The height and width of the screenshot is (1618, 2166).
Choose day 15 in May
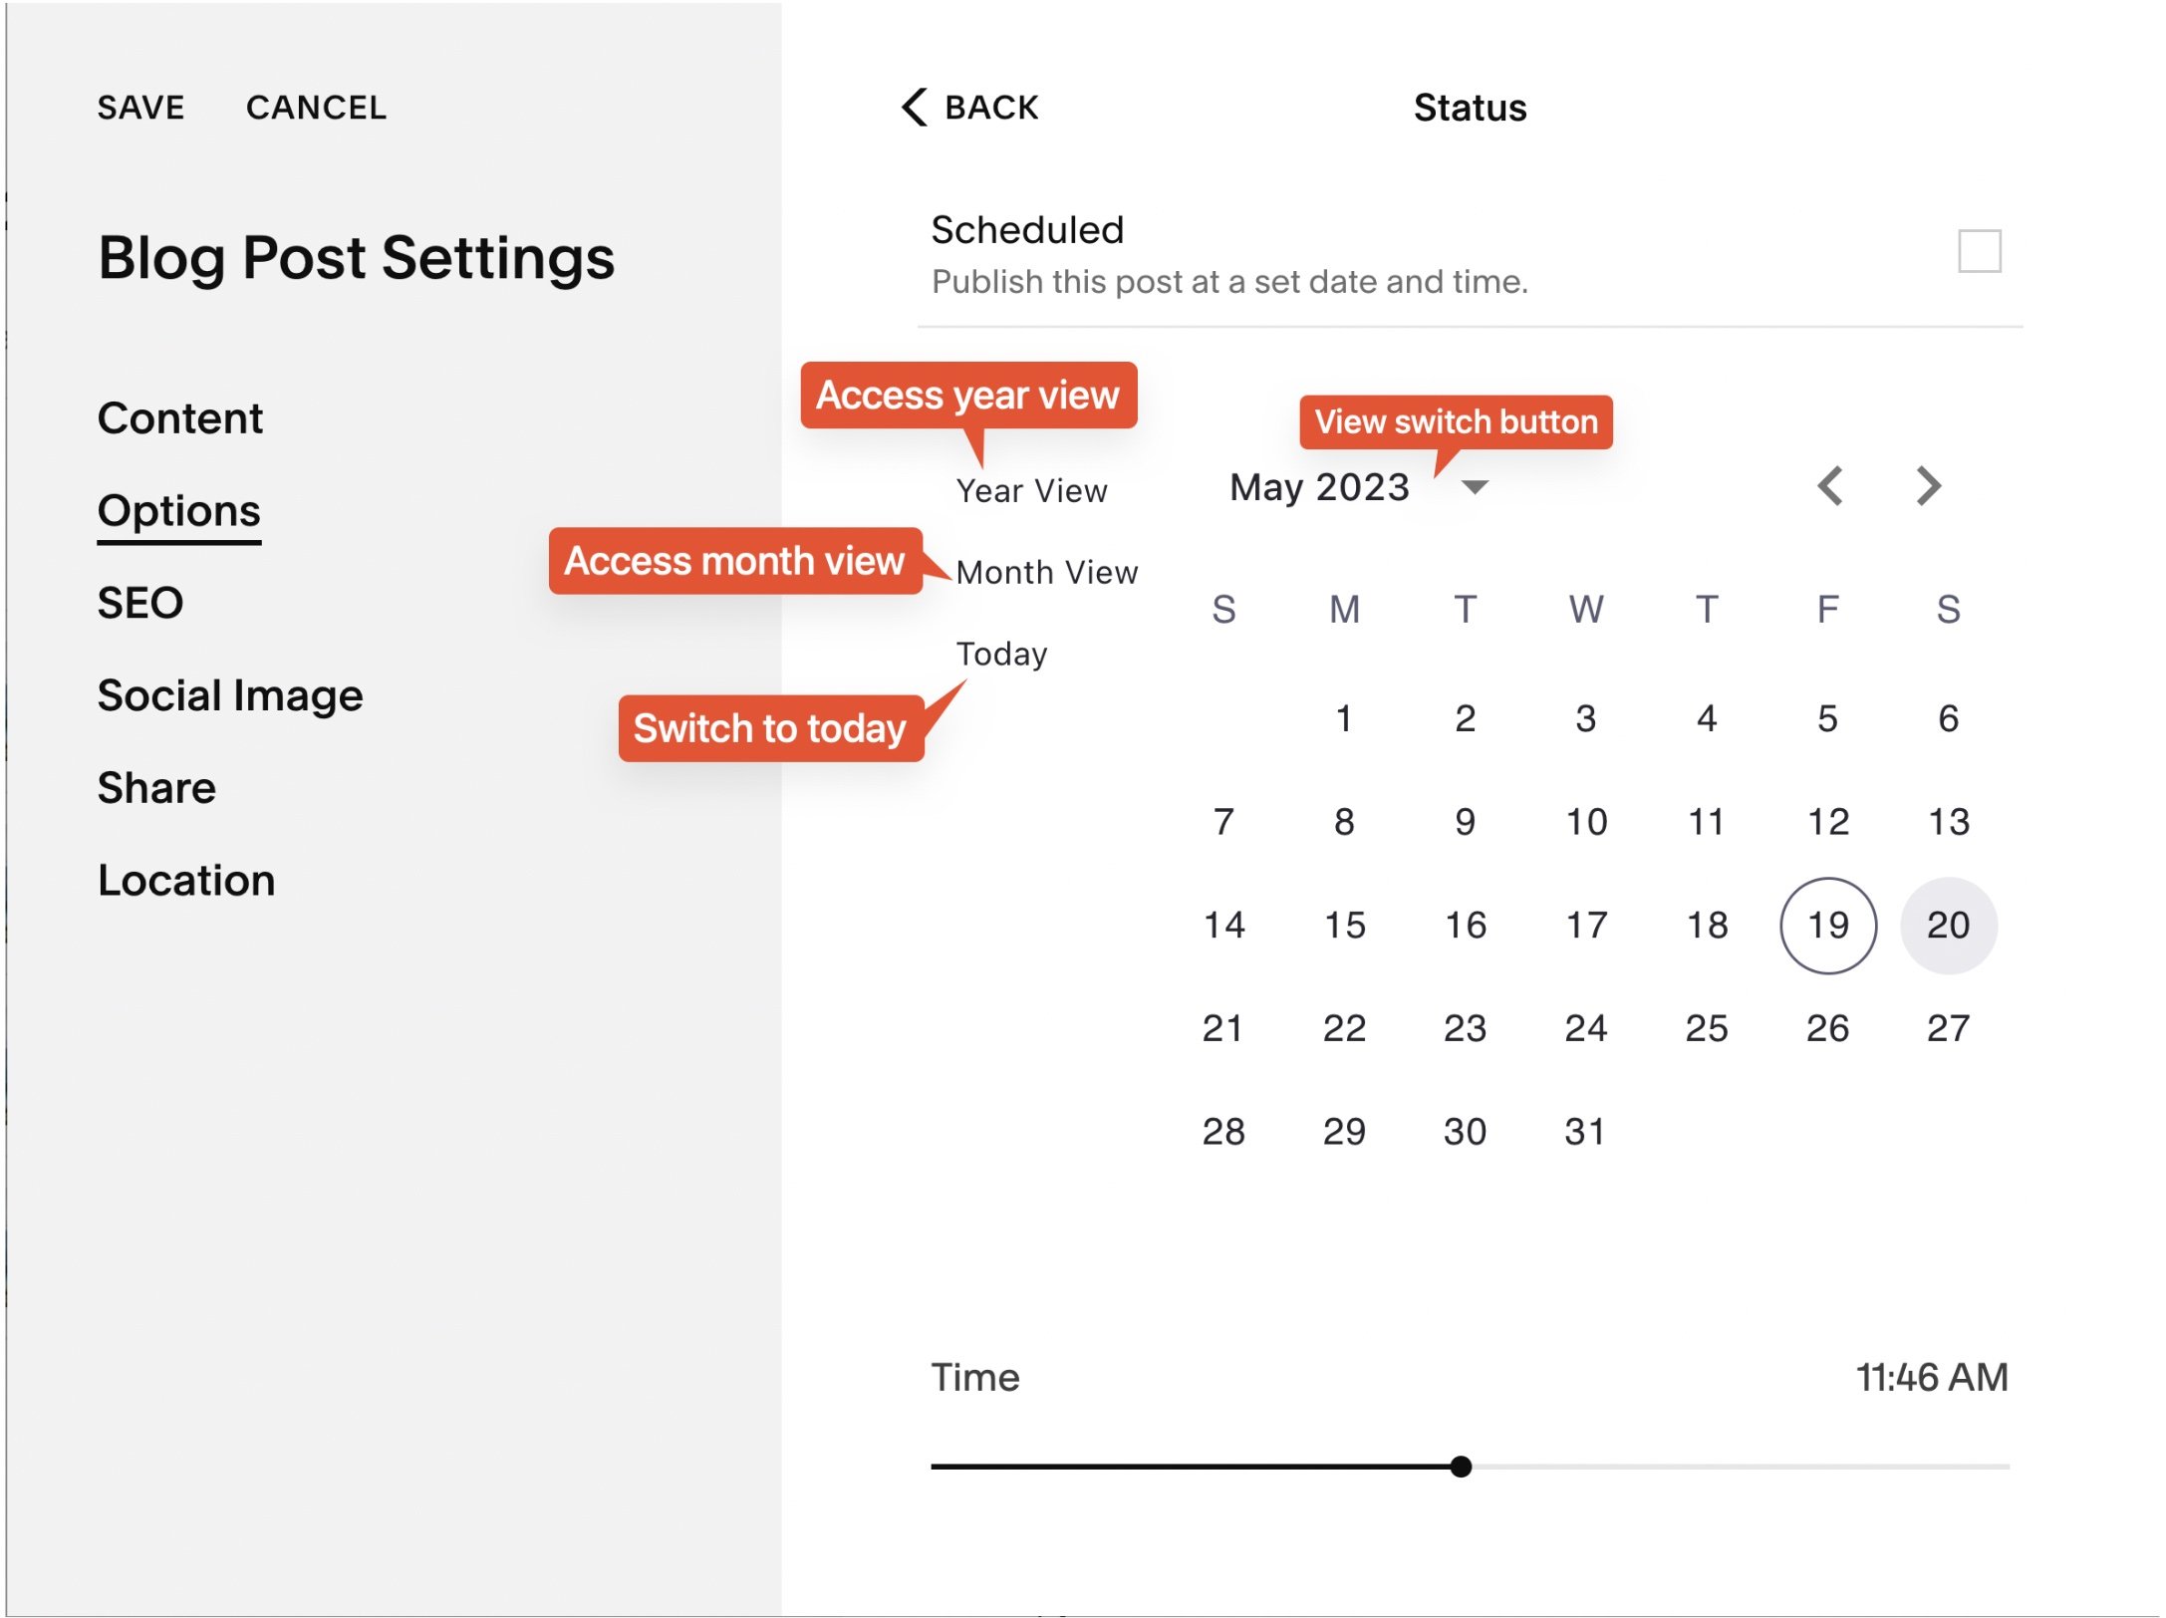point(1344,926)
